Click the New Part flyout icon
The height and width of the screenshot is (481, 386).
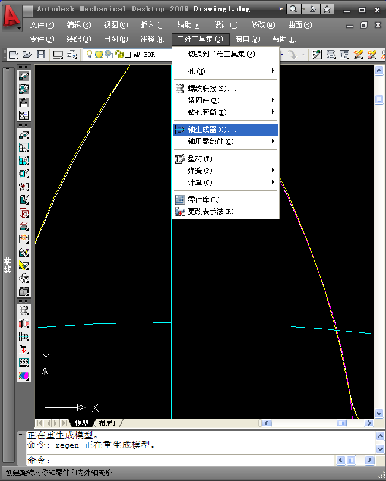click(24, 134)
